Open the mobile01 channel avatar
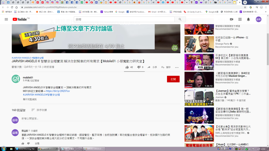This screenshot has width=269, height=151. click(16, 79)
